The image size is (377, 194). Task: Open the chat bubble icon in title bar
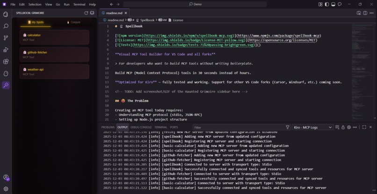tap(340, 4)
